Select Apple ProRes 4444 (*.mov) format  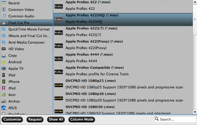click(123, 59)
